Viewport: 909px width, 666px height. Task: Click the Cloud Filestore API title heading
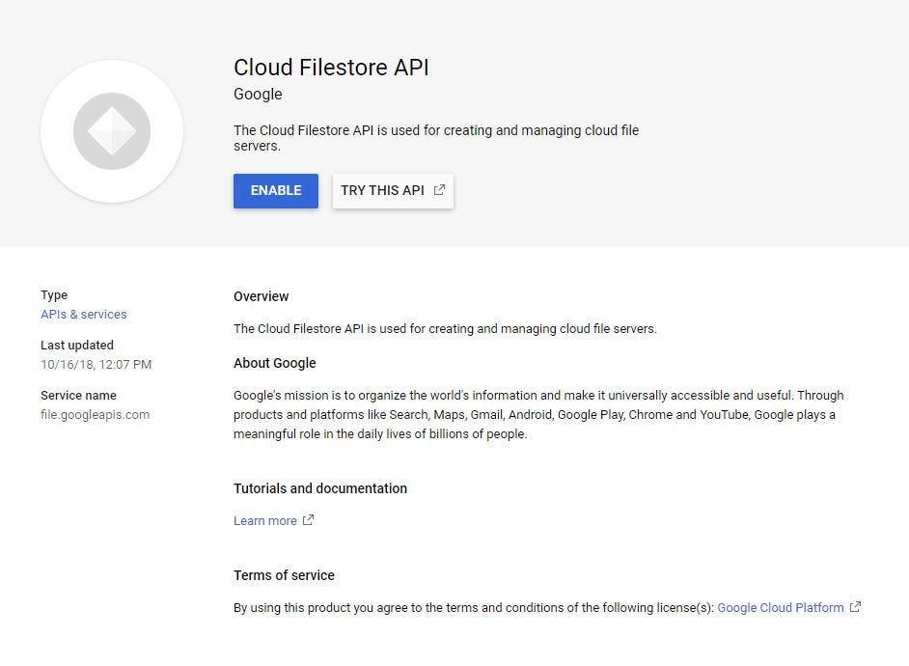[331, 68]
